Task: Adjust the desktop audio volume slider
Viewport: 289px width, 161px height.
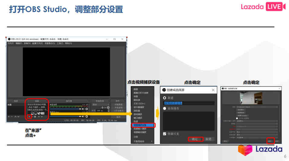Action: (66, 109)
